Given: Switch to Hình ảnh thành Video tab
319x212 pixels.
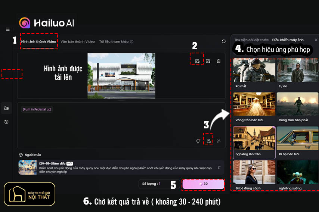Looking at the screenshot, I should (38, 42).
